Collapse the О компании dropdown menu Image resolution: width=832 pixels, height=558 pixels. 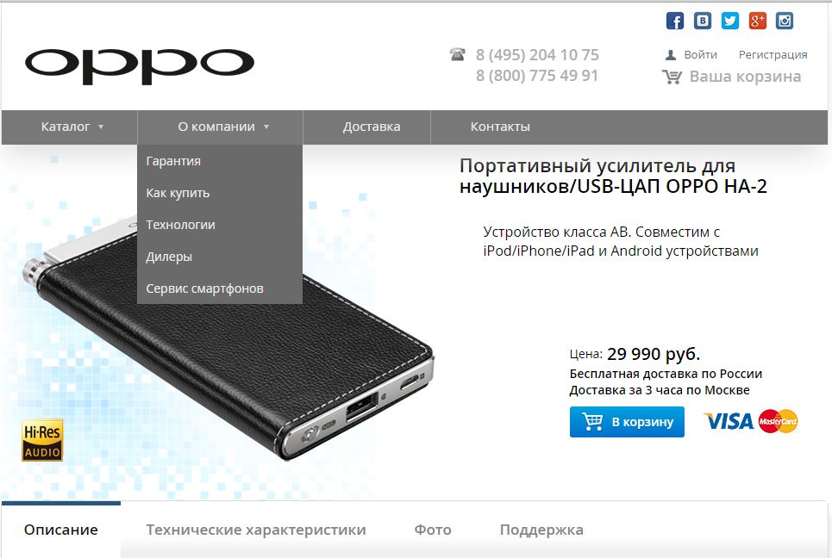coord(223,127)
